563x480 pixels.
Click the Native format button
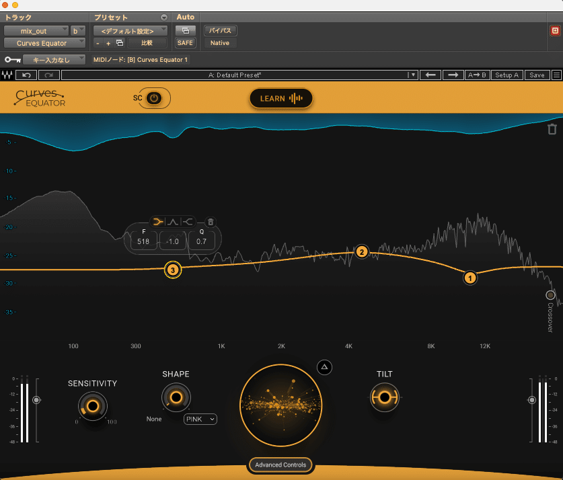click(x=220, y=43)
